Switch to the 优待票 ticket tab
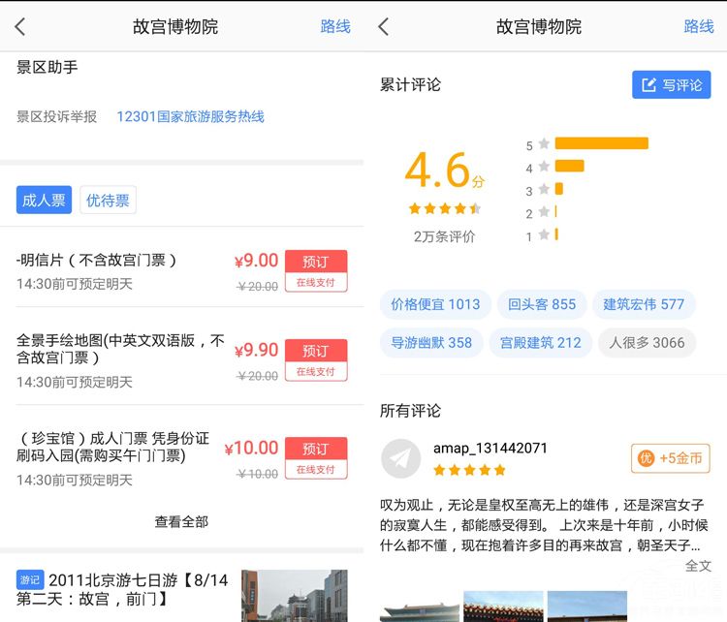This screenshot has width=727, height=622. [108, 201]
